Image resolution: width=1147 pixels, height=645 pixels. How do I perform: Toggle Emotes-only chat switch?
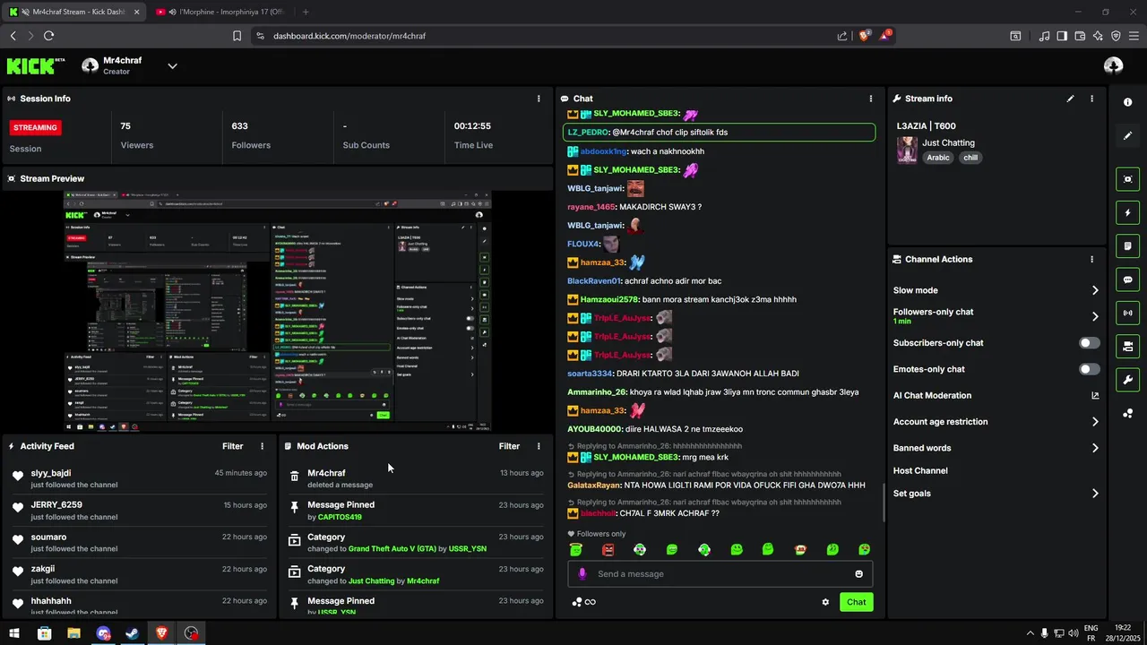[x=1089, y=369]
